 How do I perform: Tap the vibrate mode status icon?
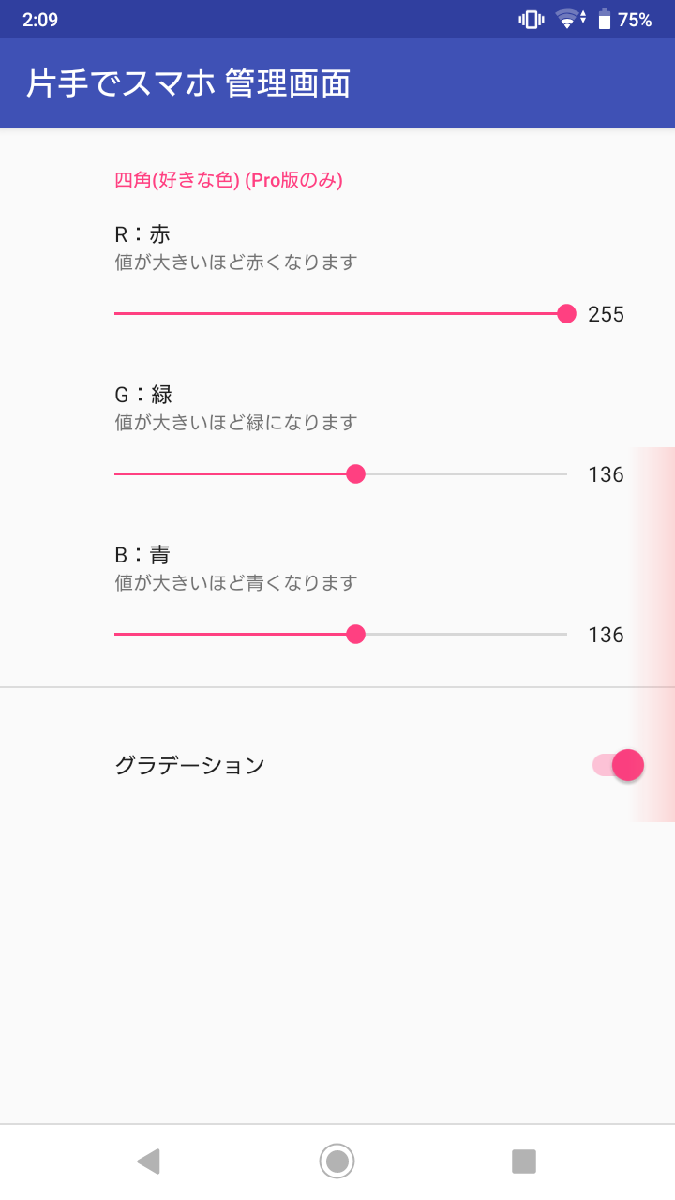coord(531,20)
